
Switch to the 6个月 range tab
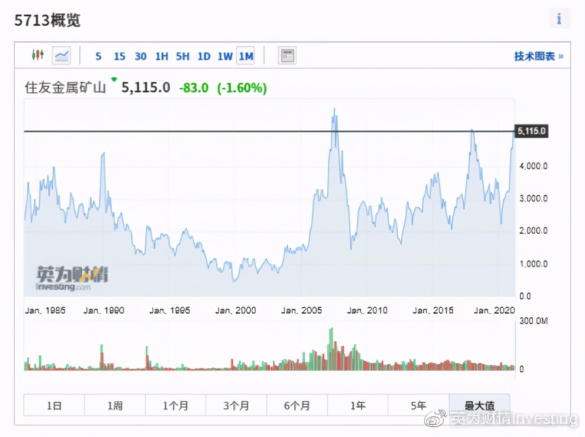(x=297, y=405)
